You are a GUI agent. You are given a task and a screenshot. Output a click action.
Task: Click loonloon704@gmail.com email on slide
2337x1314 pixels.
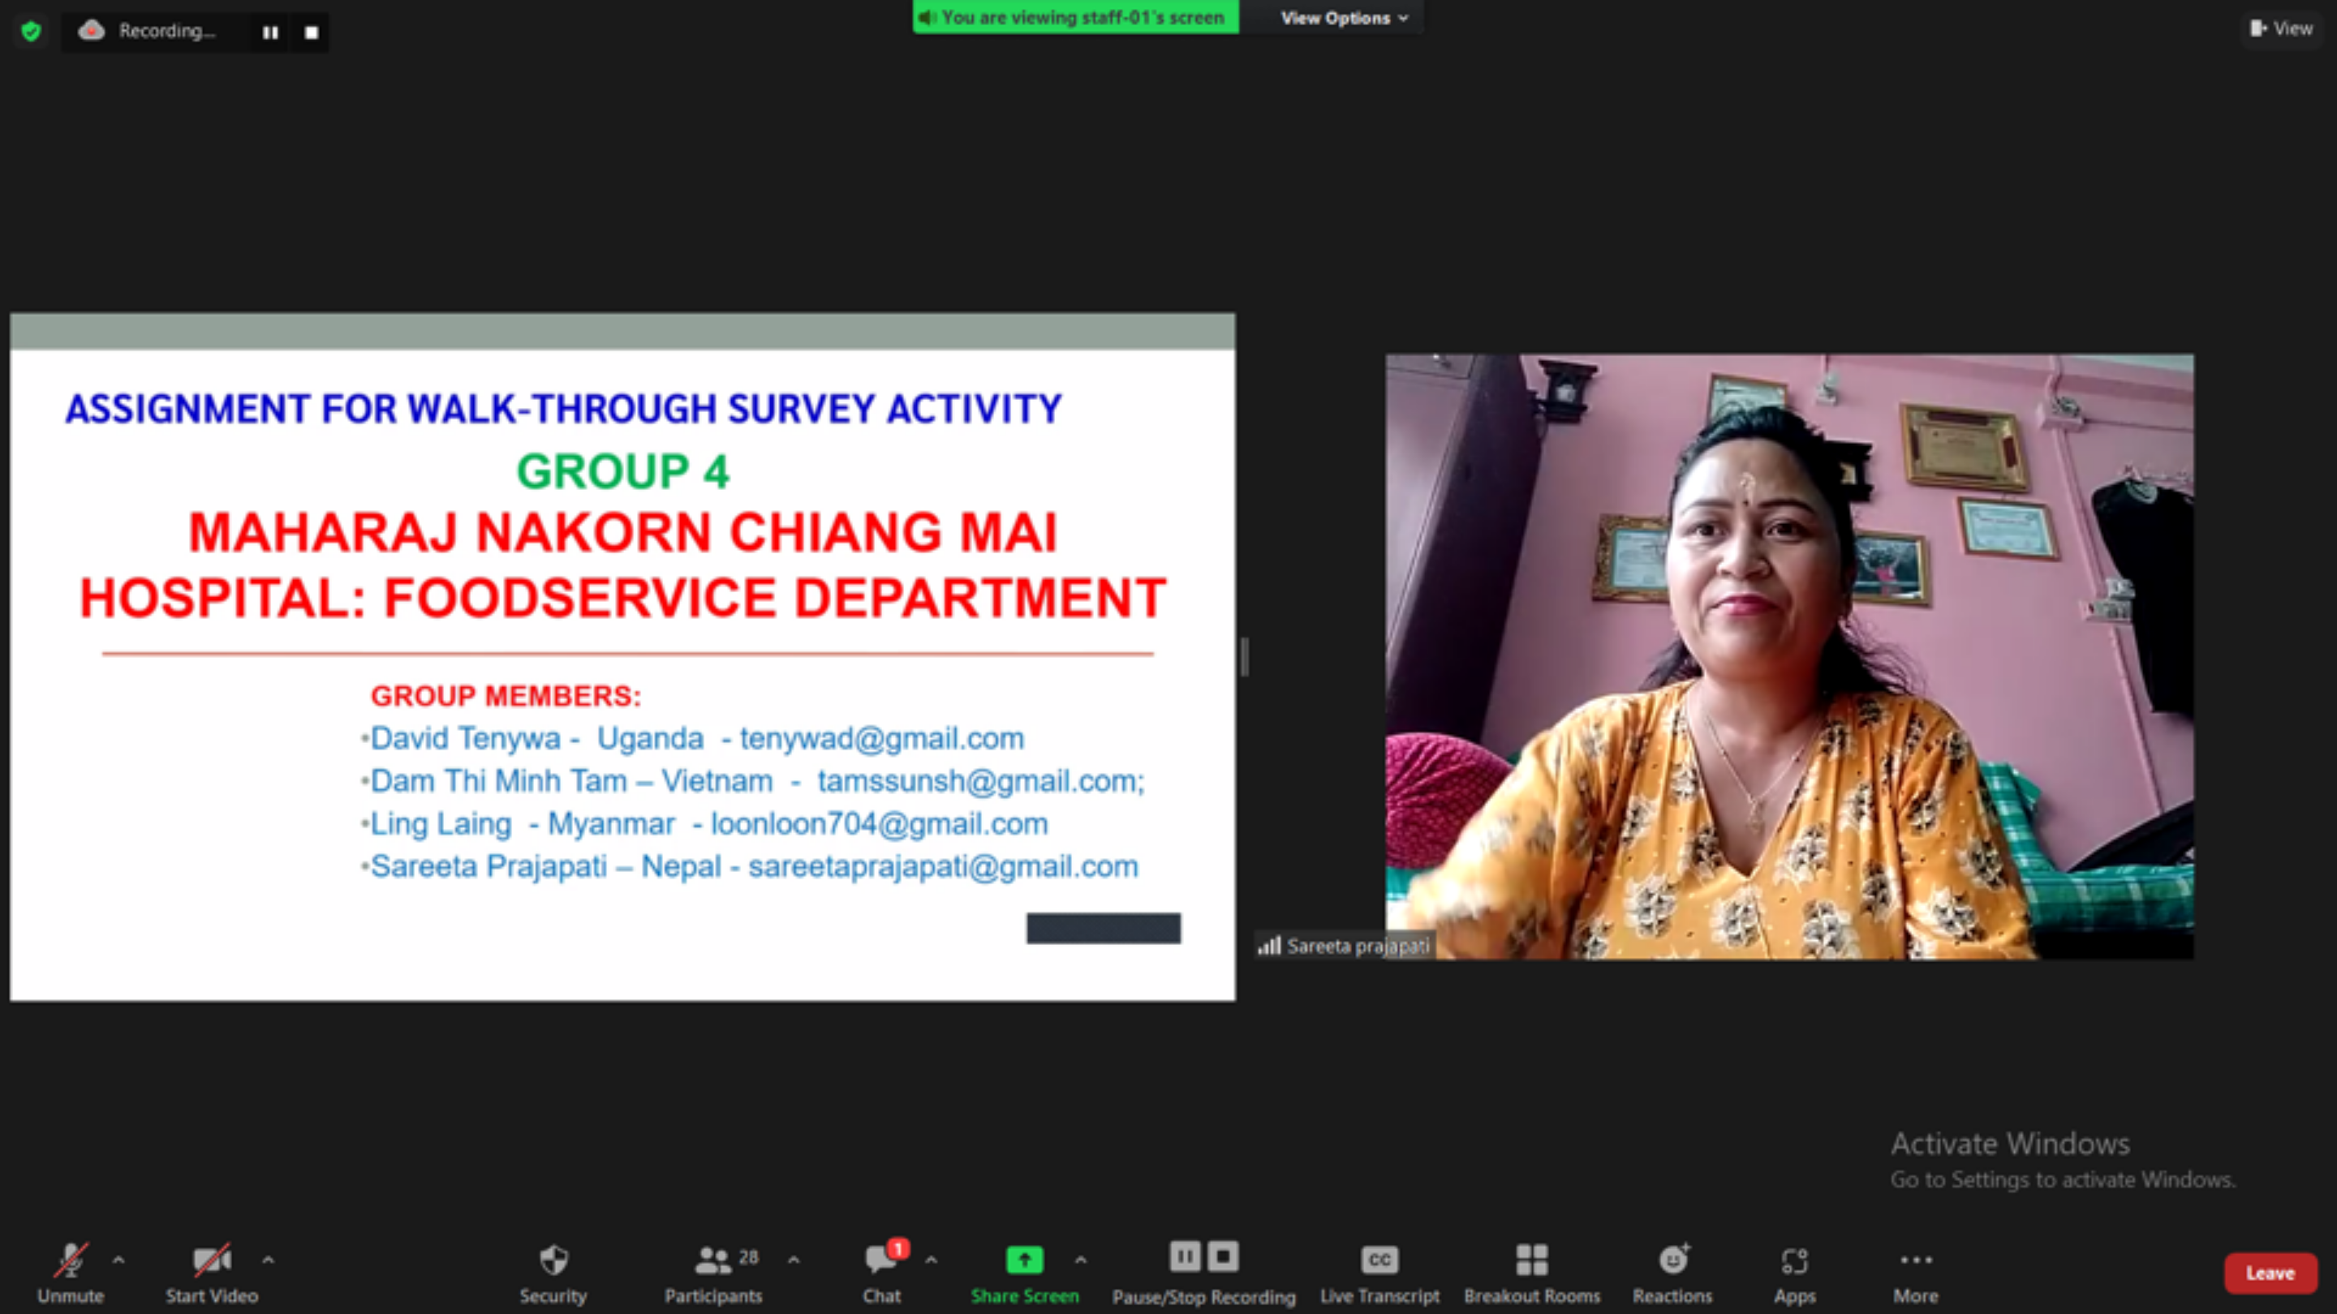click(879, 823)
